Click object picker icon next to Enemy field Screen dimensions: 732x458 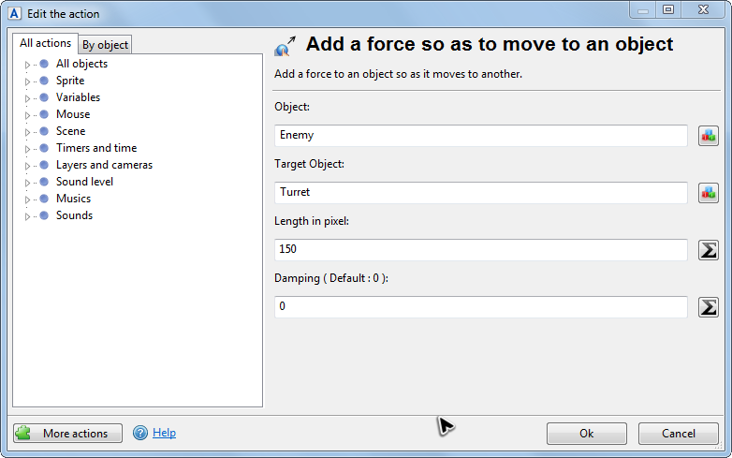[709, 136]
